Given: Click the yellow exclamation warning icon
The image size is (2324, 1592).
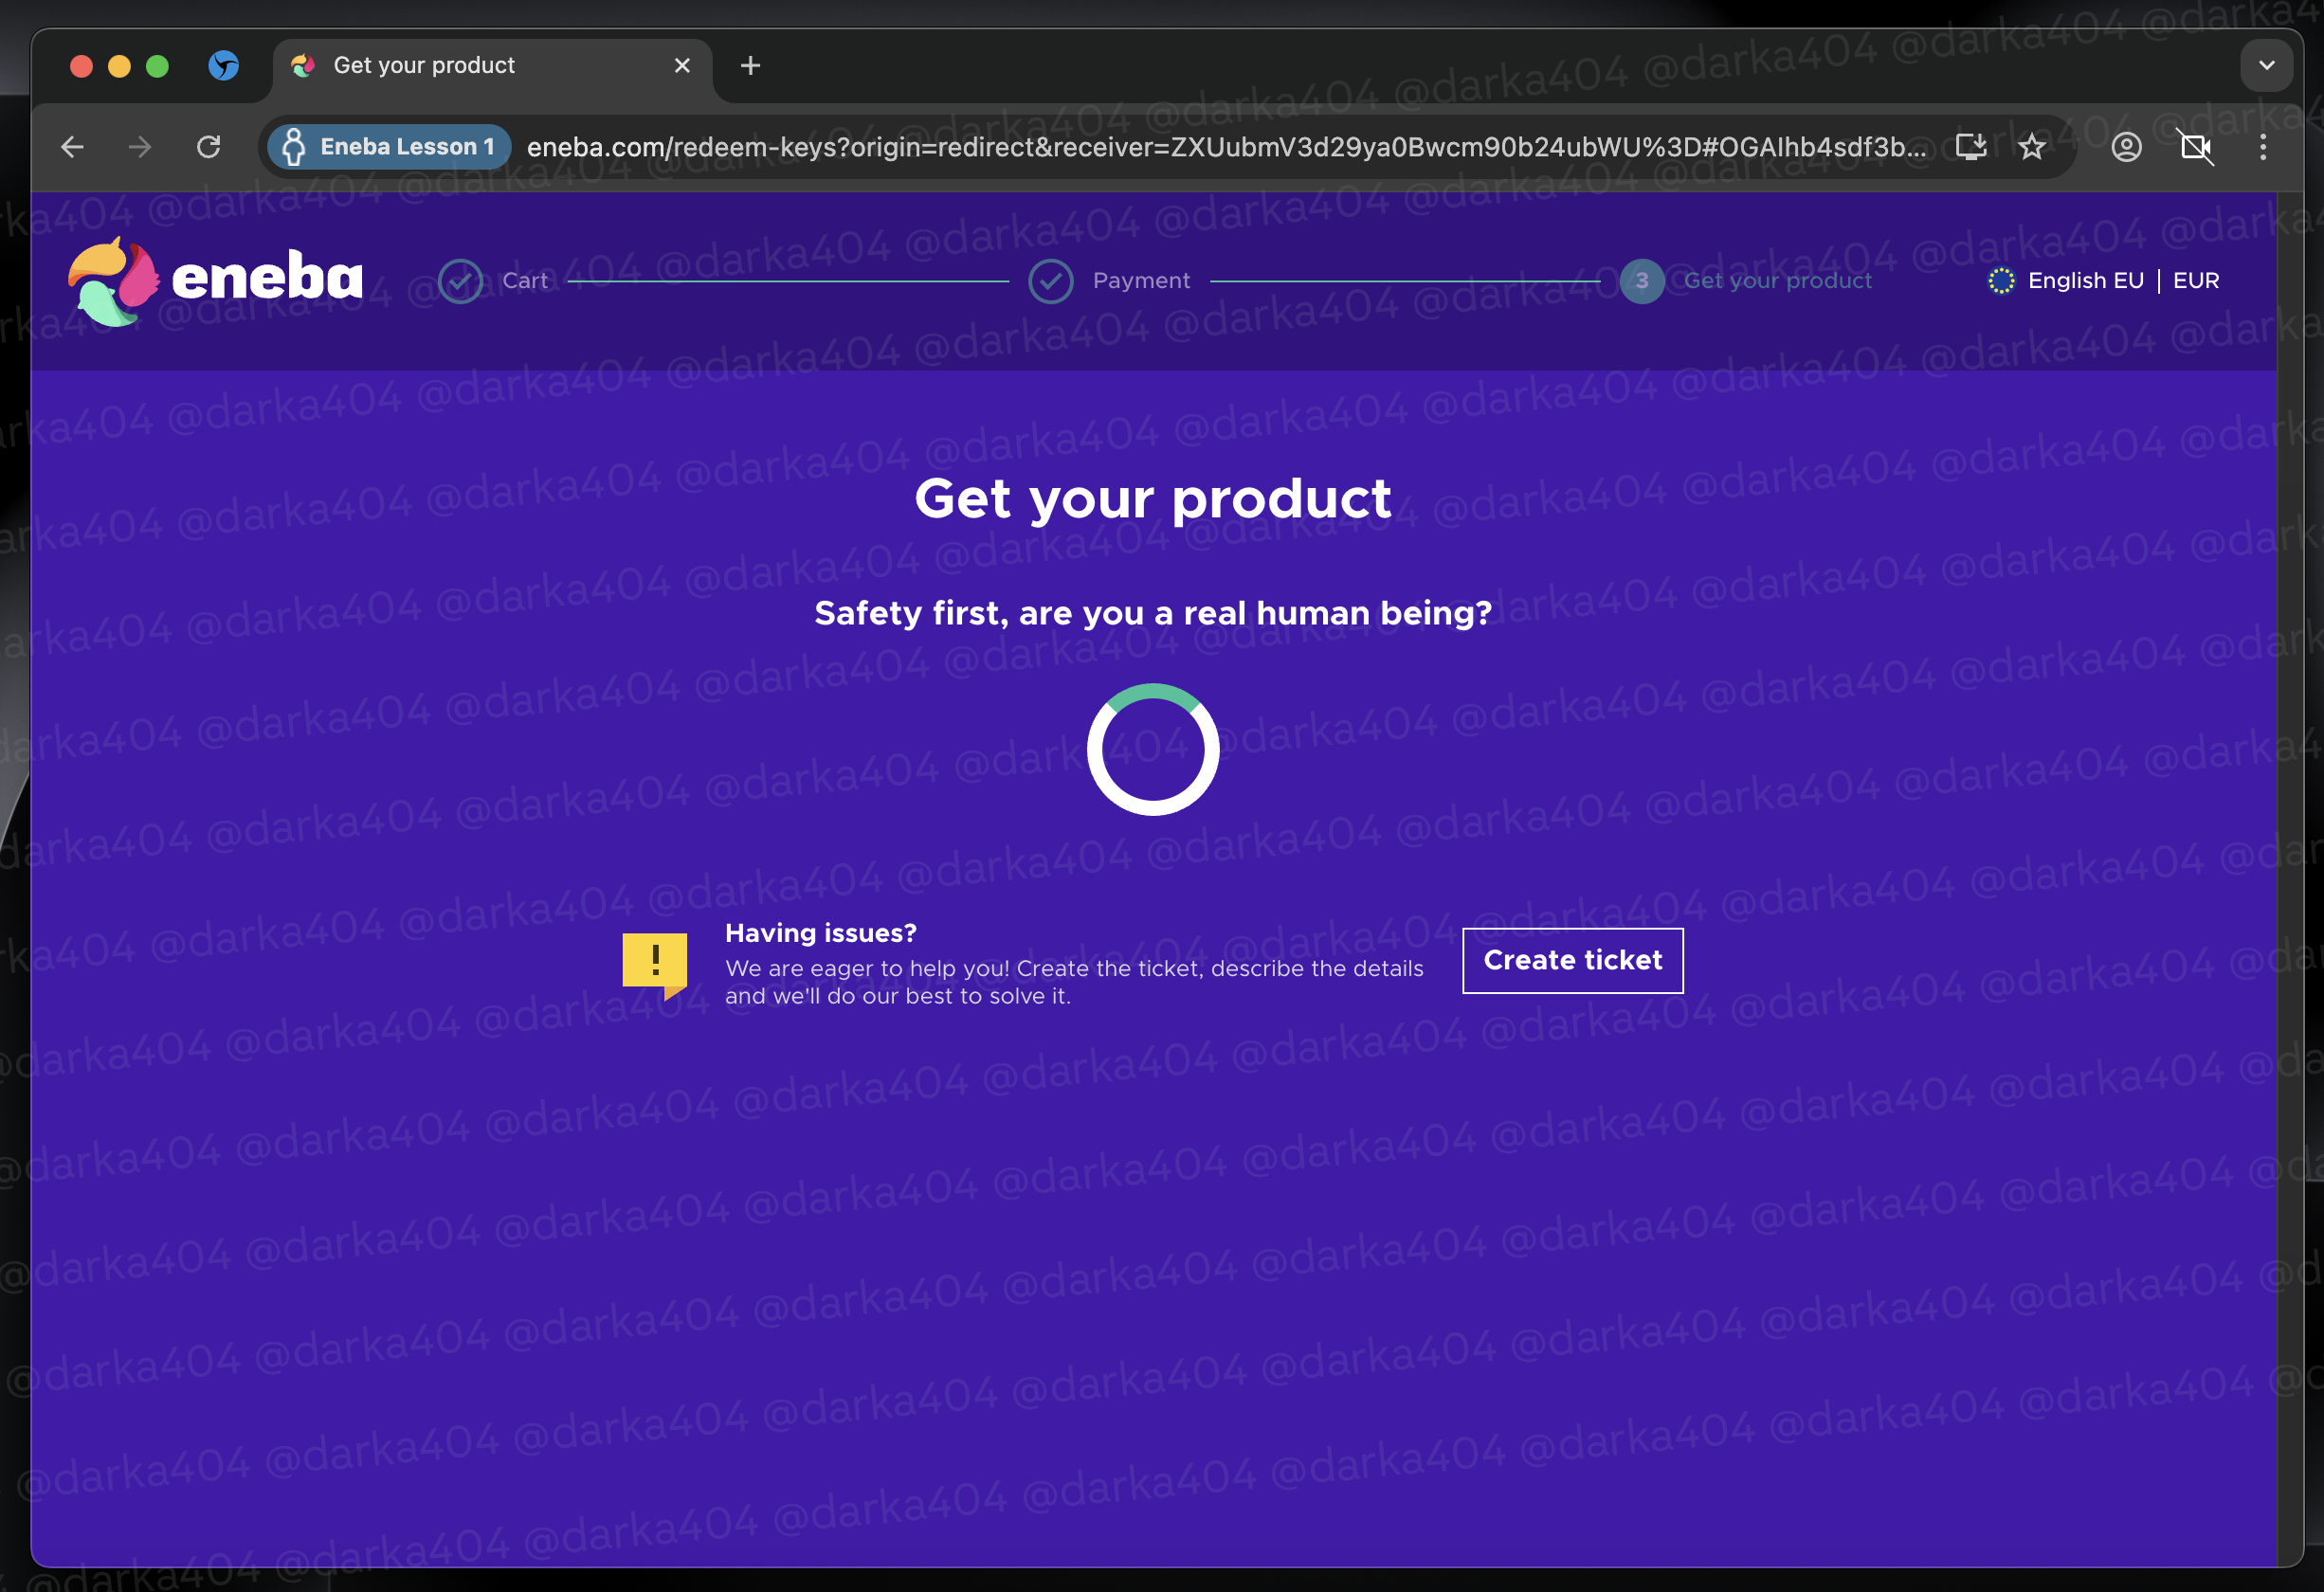Looking at the screenshot, I should pos(655,965).
